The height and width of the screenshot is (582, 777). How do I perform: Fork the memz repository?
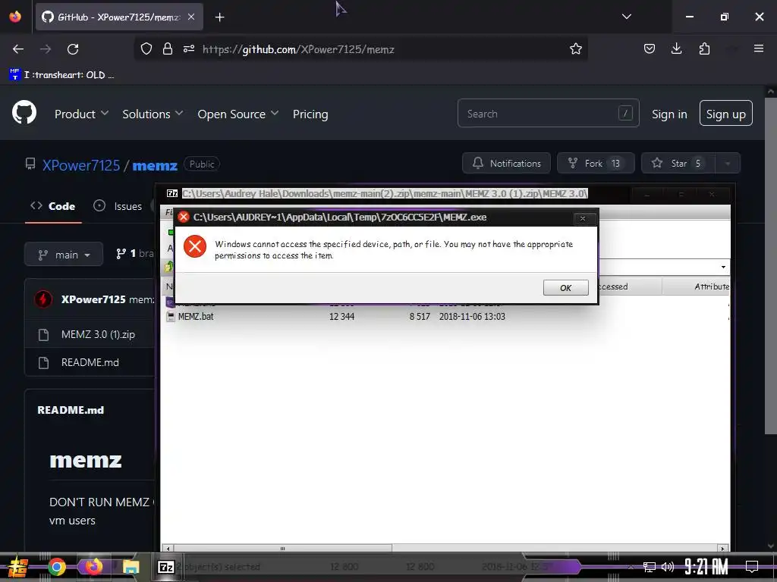[x=595, y=163]
